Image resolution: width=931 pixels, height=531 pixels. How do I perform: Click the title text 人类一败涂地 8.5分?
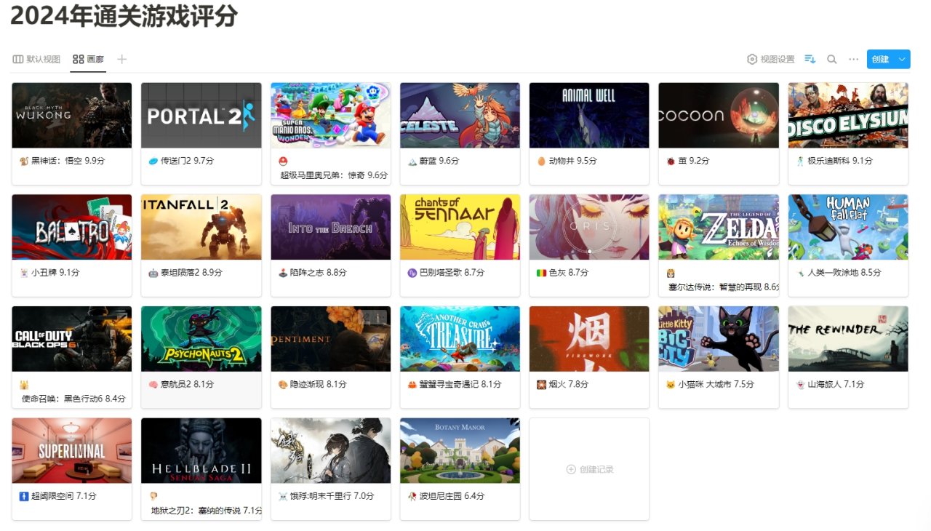[844, 273]
